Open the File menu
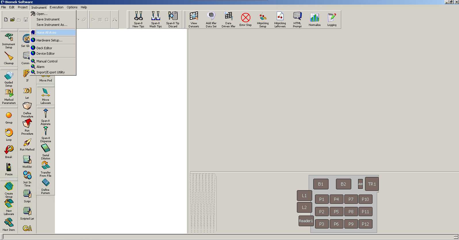The height and width of the screenshot is (240, 459). coord(3,7)
